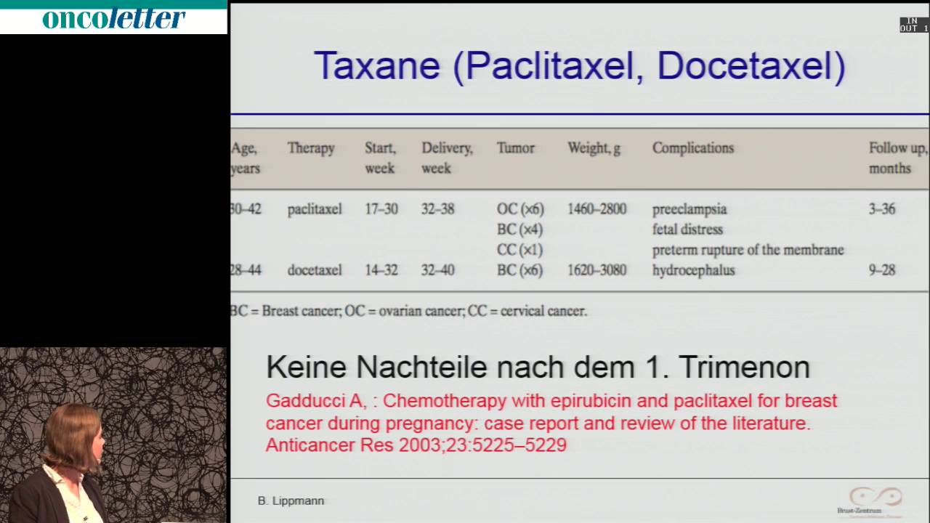Screen dimensions: 930x523
Task: Click the '9–28' follow up cell
Action: point(882,270)
